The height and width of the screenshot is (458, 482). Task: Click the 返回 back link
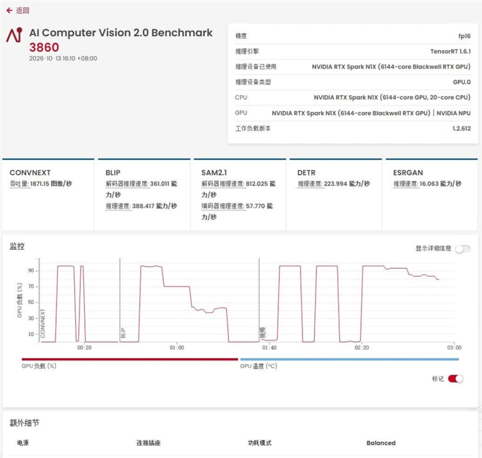(x=22, y=10)
